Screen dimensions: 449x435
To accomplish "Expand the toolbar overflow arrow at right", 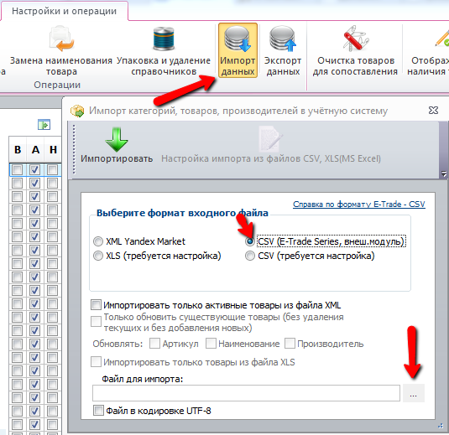I will click(444, 173).
